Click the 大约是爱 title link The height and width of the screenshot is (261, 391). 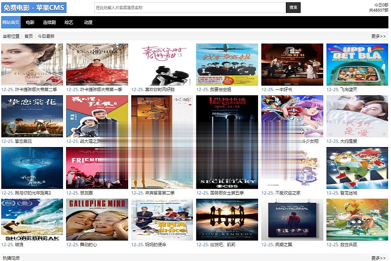pyautogui.click(x=348, y=141)
